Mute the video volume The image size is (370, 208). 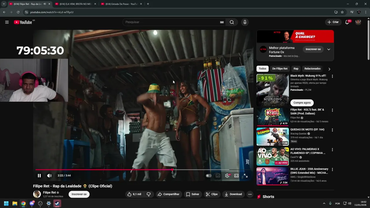tap(49, 176)
